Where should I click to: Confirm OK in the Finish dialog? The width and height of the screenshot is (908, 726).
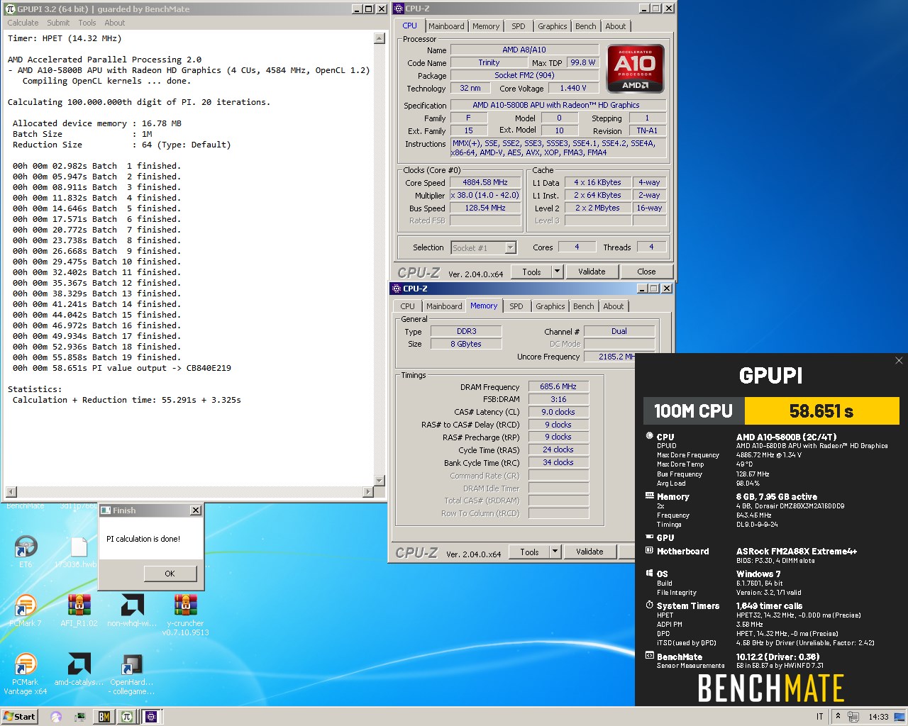coord(170,574)
